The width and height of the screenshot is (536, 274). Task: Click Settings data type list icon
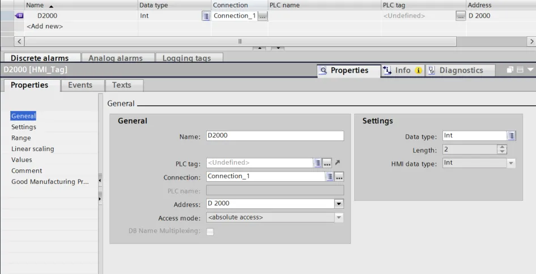coord(511,136)
